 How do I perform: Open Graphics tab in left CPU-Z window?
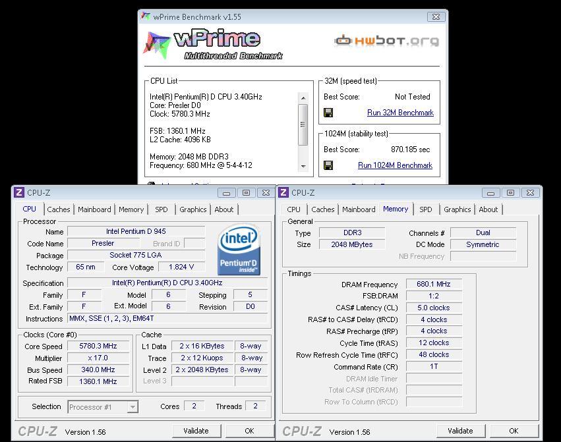[193, 209]
